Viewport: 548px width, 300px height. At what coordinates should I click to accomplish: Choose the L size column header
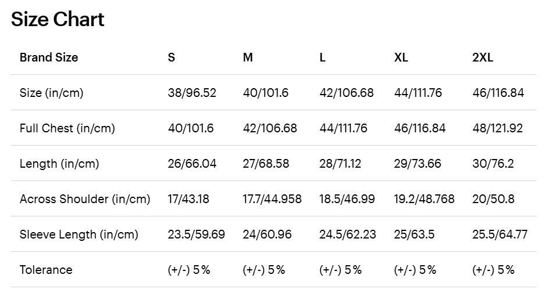tap(322, 57)
